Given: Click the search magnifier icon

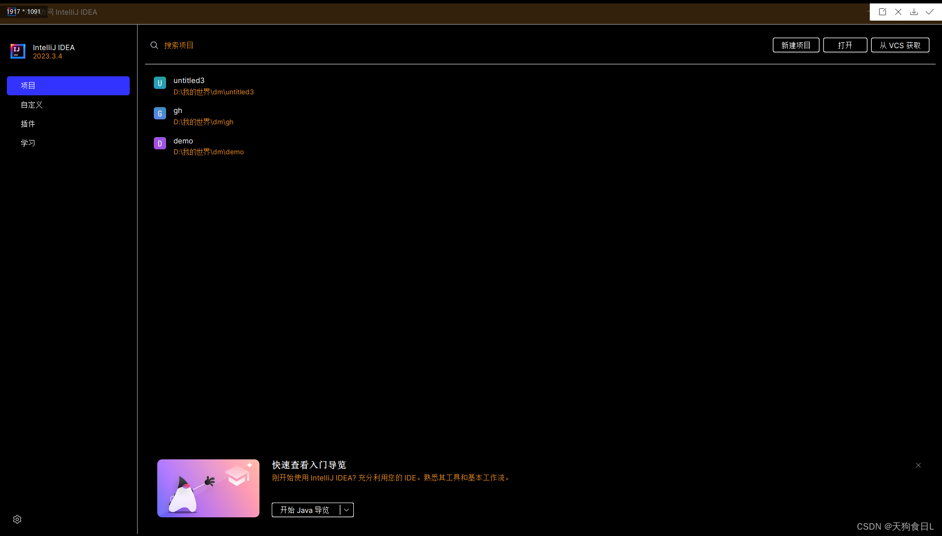Looking at the screenshot, I should (154, 45).
